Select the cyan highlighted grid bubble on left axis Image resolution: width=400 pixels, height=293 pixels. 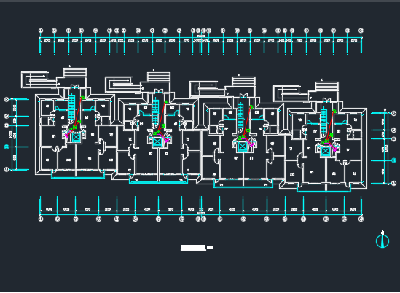pos(7,146)
